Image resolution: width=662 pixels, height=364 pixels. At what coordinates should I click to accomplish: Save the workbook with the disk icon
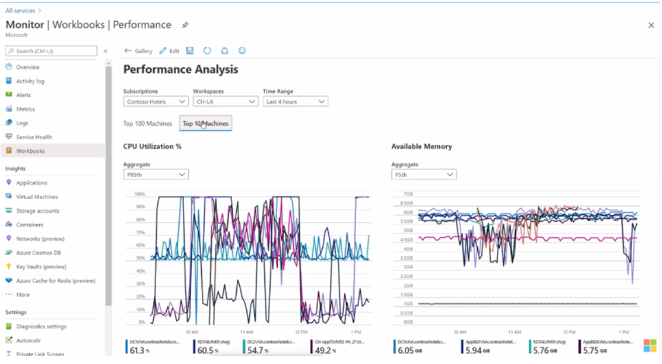[190, 51]
